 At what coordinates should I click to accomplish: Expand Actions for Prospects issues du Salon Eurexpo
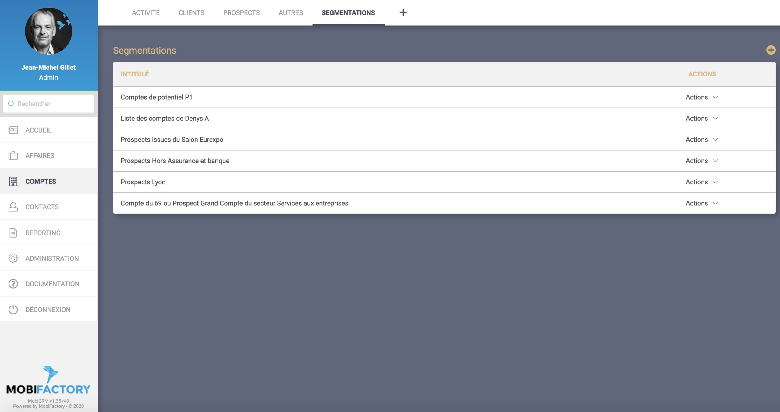coord(701,140)
